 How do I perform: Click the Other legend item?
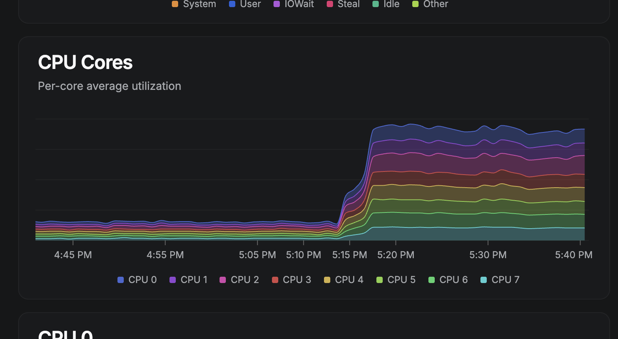pyautogui.click(x=430, y=4)
